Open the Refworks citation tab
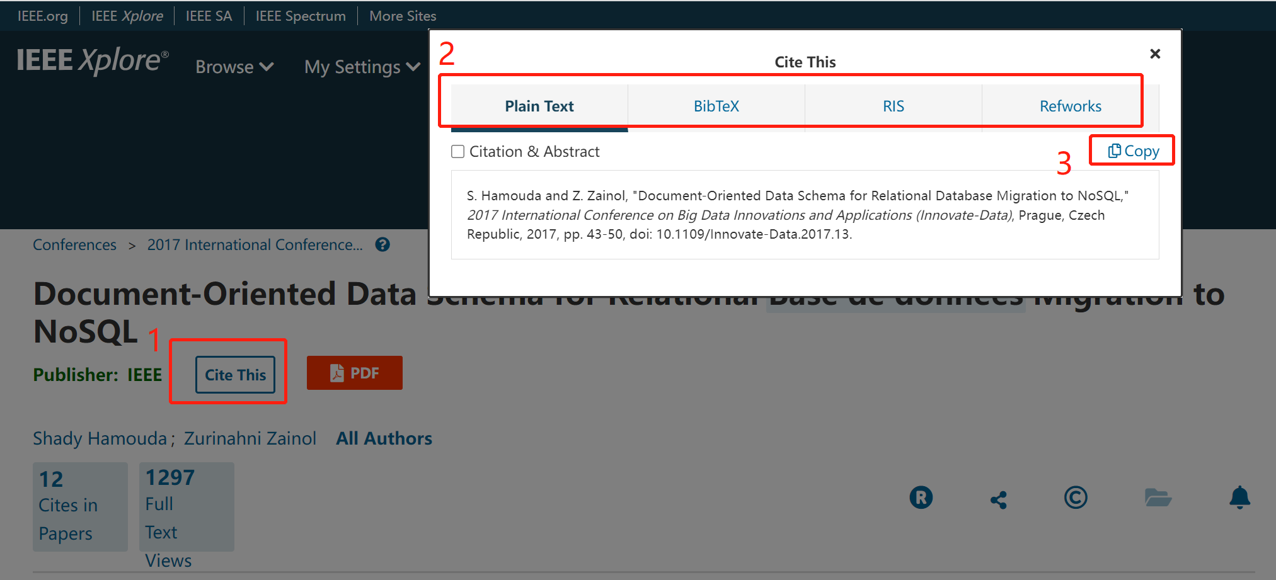1276x580 pixels. click(x=1070, y=106)
